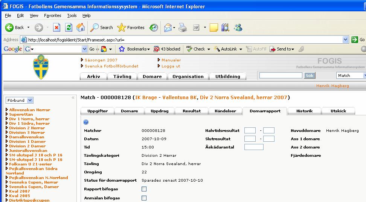This screenshot has height=202, width=366.
Task: Expand the Allsvenskan Herrar tree arrow
Action: tap(7, 110)
